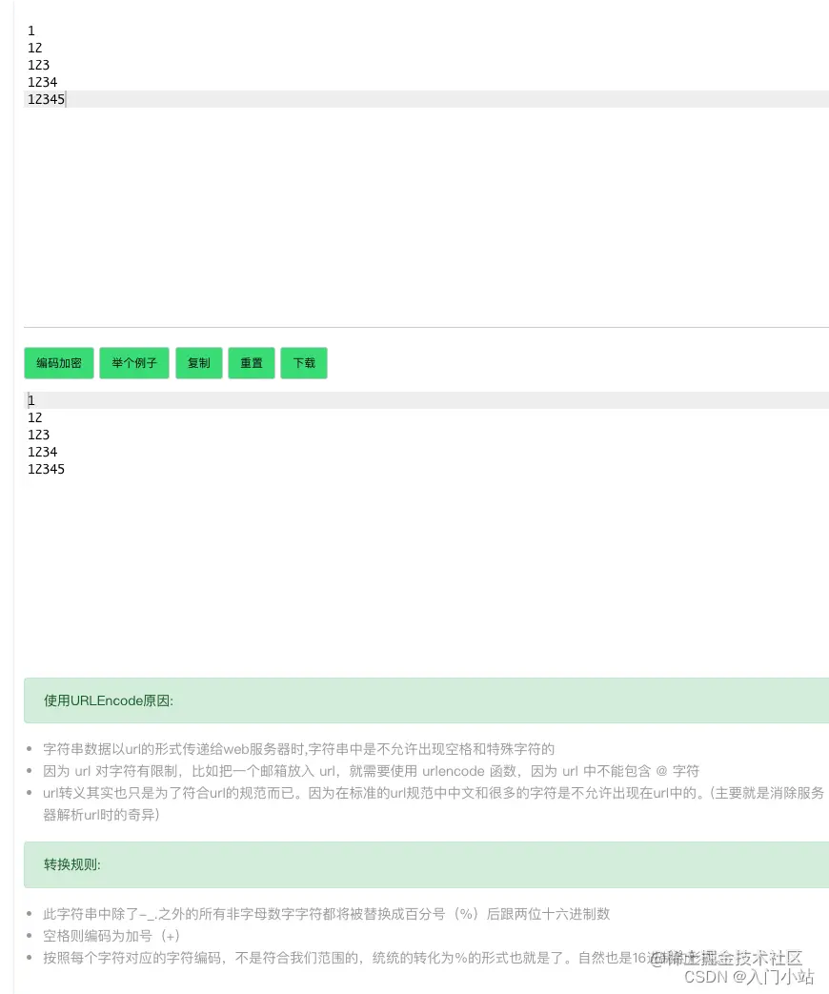Click the first line showing 1 in input
Screen dimensions: 829x994
click(x=31, y=30)
